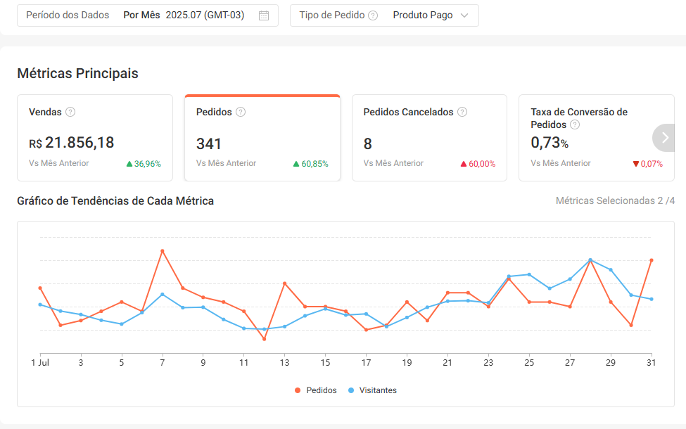Select the Taxa de Conversão de Pedidos card
Screen dimensions: 686x429
(586, 138)
